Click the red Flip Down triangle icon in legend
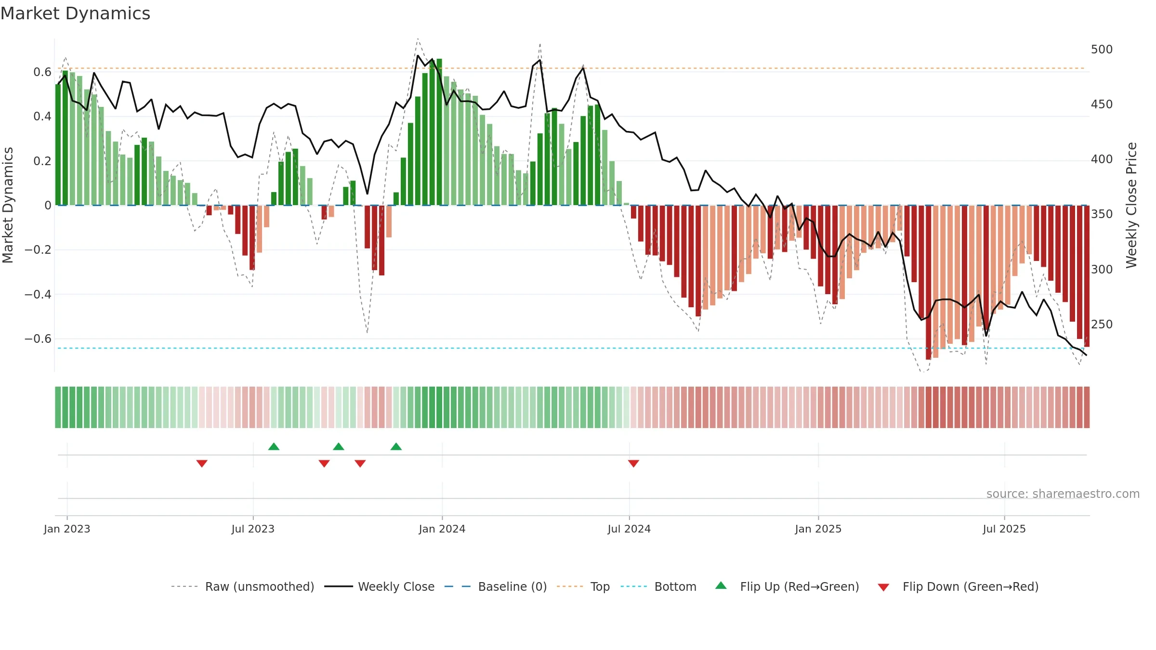 pos(883,587)
